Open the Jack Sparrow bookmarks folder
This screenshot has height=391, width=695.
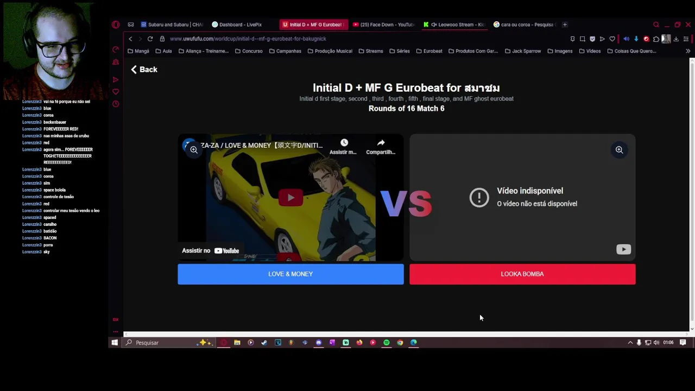[x=523, y=51]
